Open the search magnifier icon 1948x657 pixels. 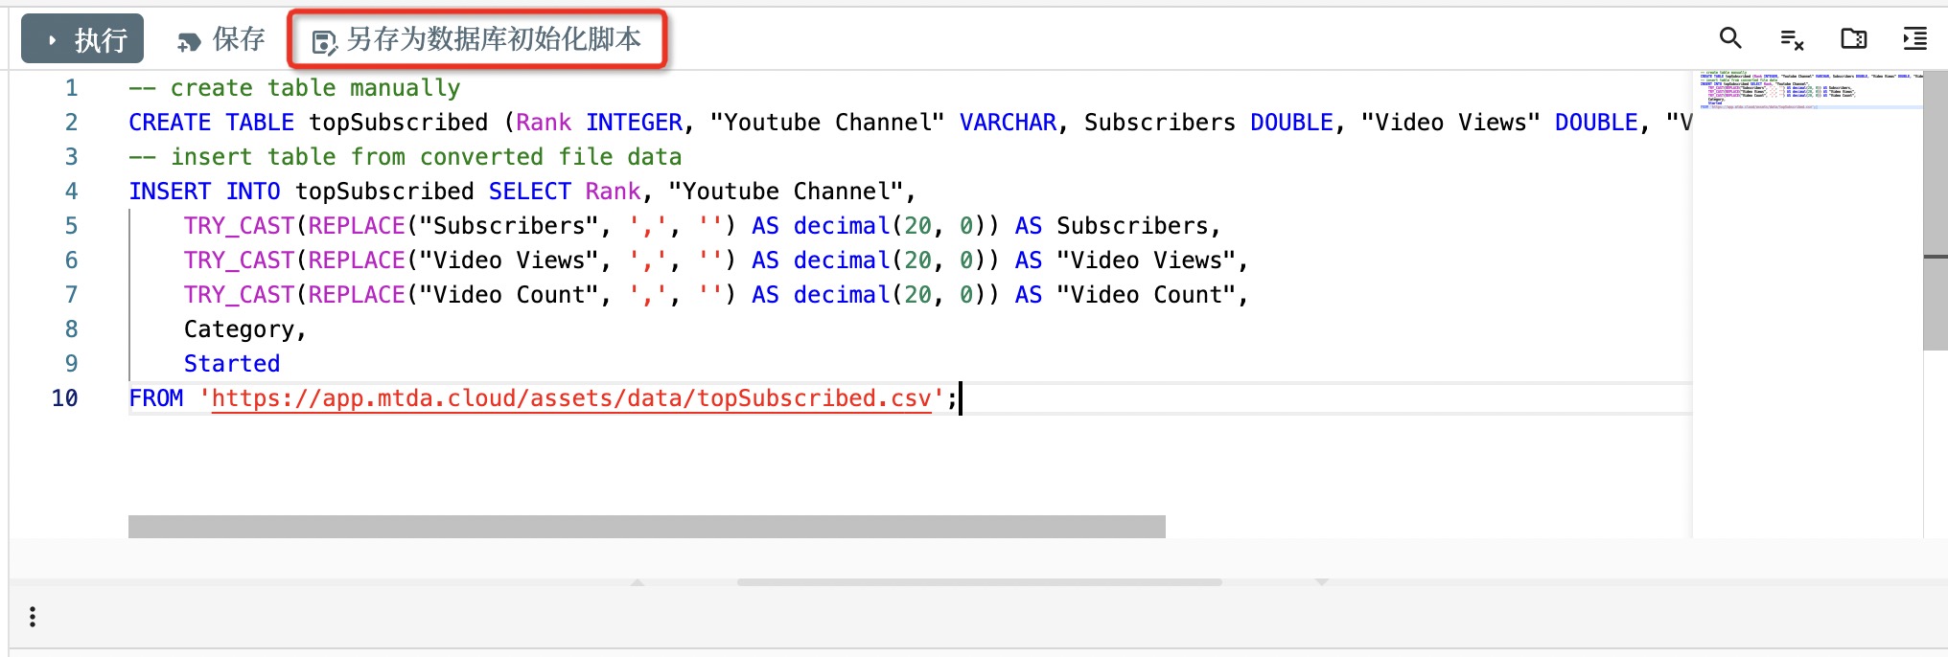coord(1730,38)
